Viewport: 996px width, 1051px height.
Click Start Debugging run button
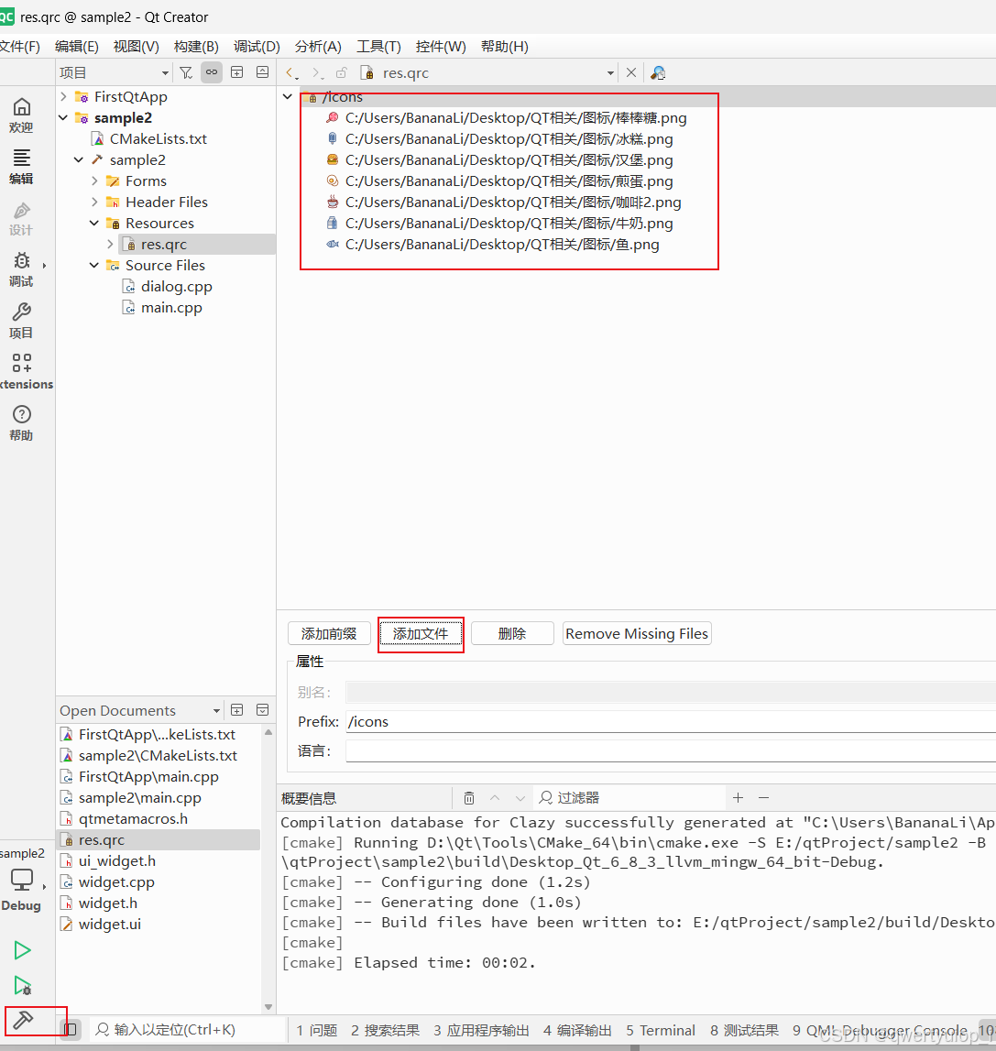click(22, 985)
